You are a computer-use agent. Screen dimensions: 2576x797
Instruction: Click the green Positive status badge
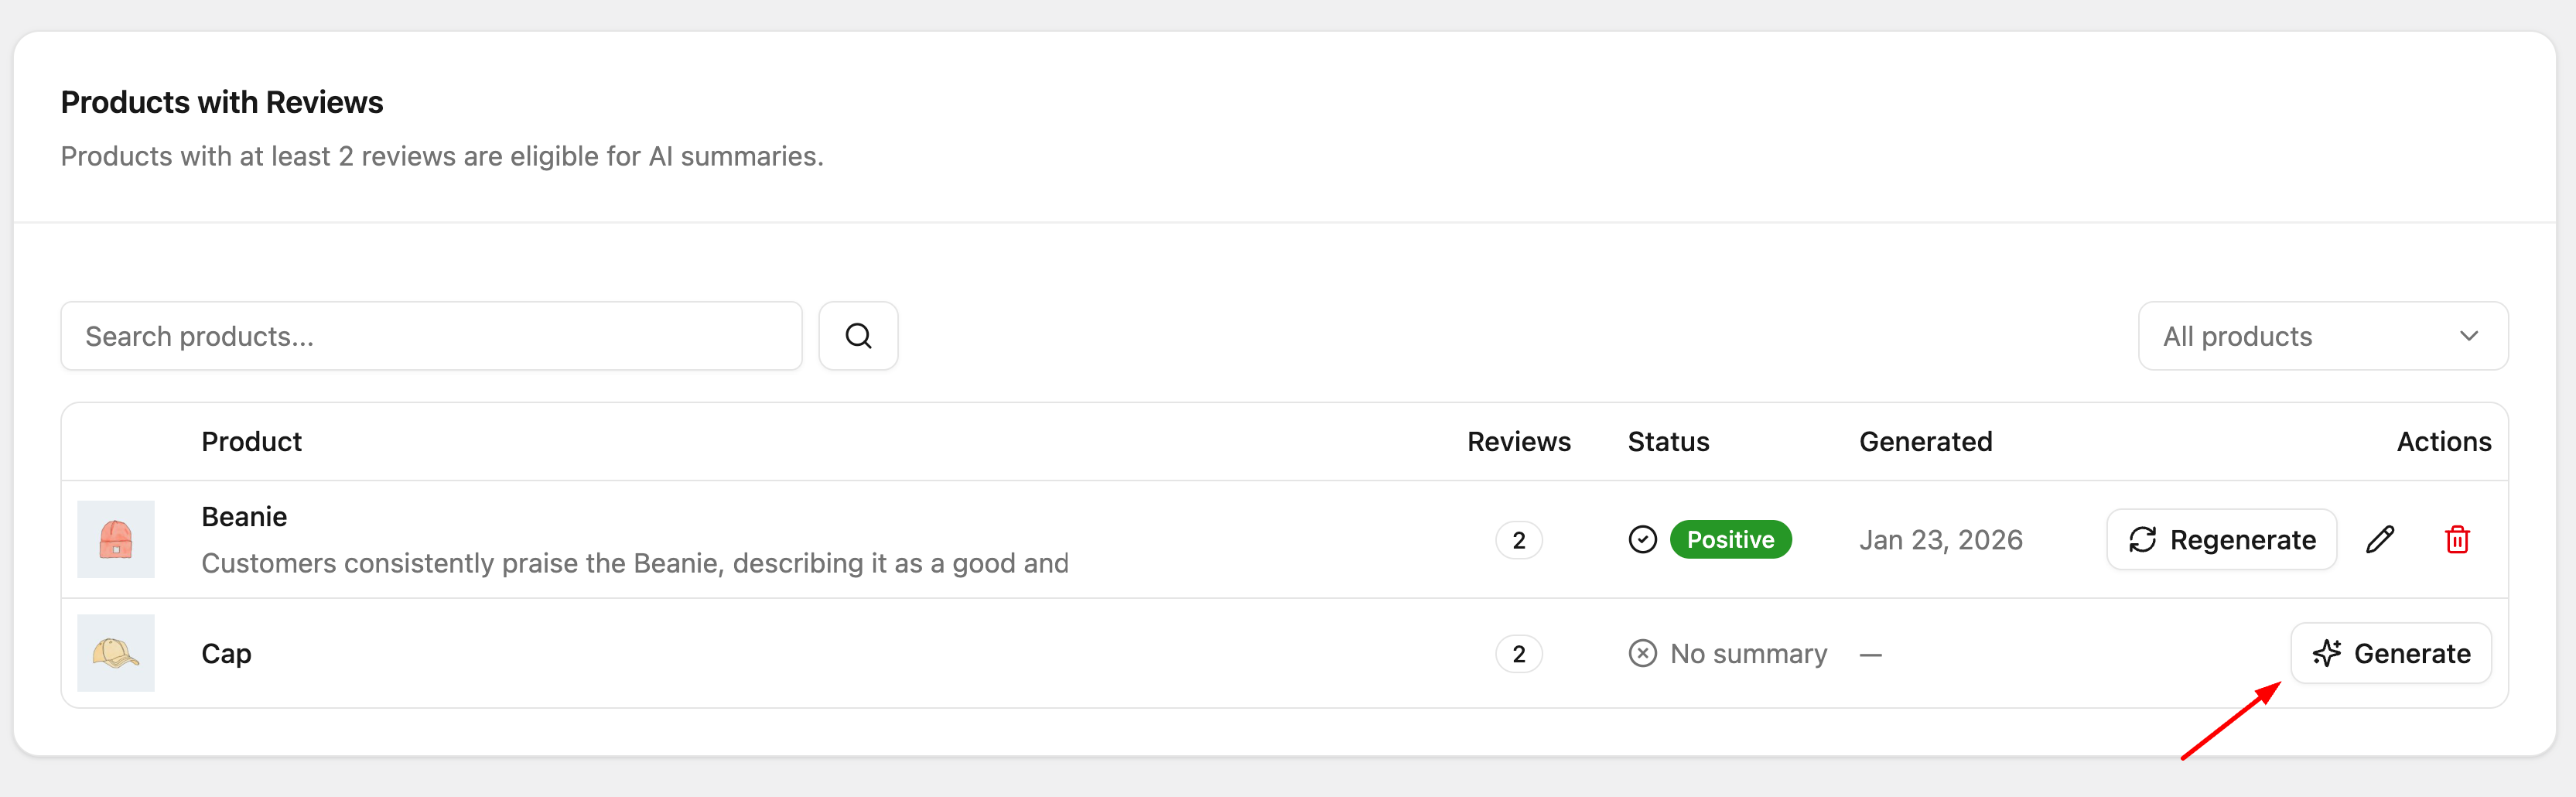click(1730, 540)
